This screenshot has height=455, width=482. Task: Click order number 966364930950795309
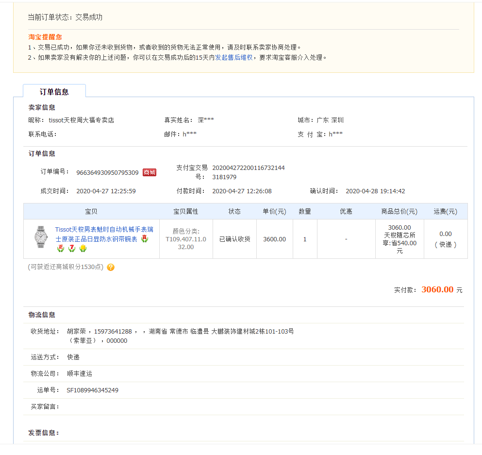coord(107,173)
